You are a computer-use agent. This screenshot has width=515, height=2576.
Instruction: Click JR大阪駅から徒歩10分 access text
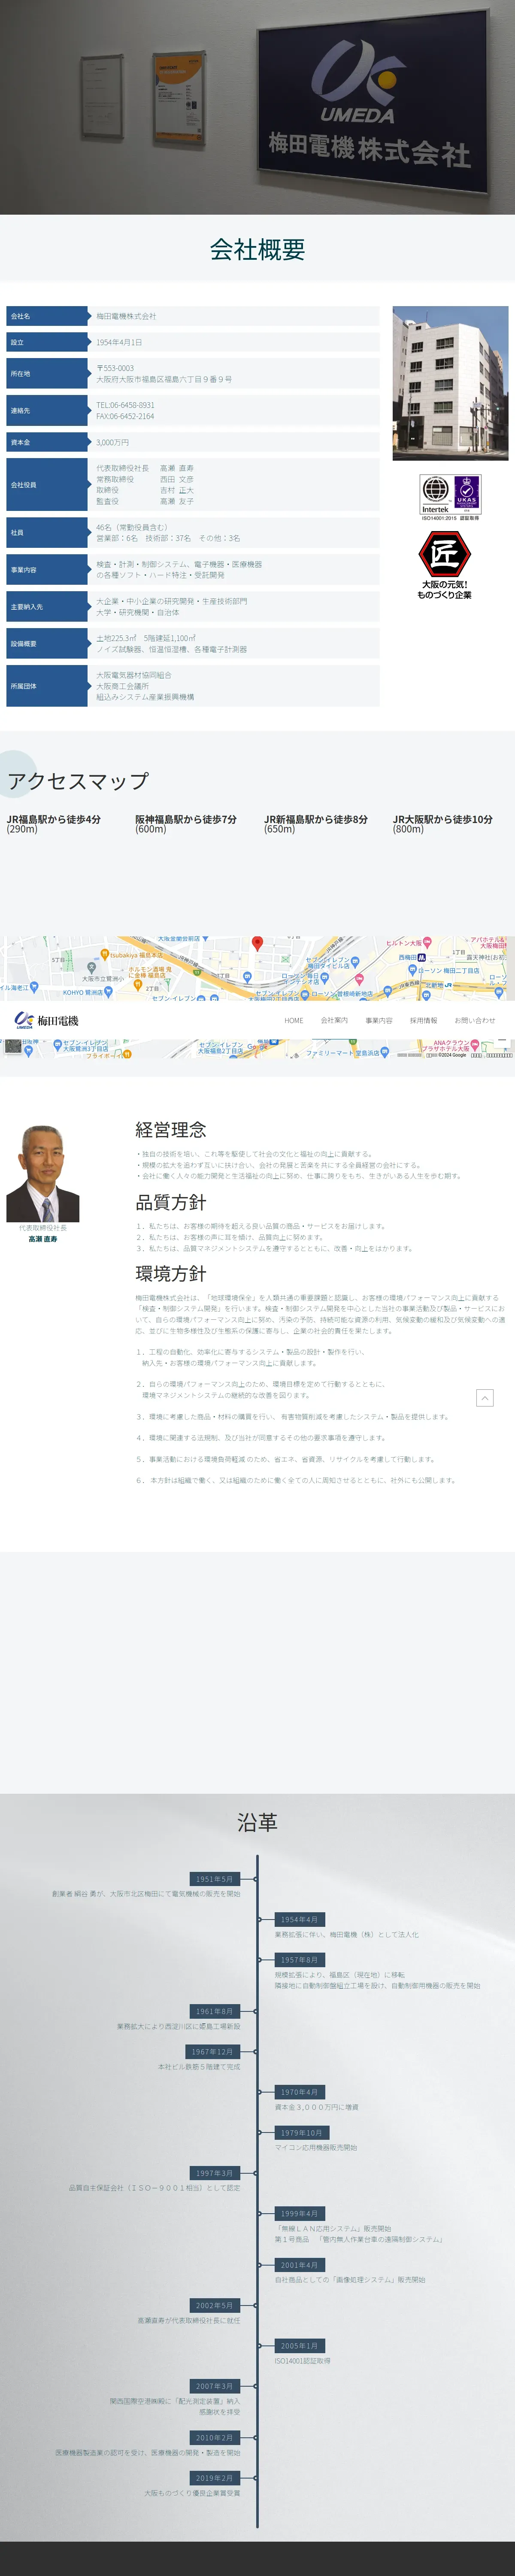(x=443, y=819)
